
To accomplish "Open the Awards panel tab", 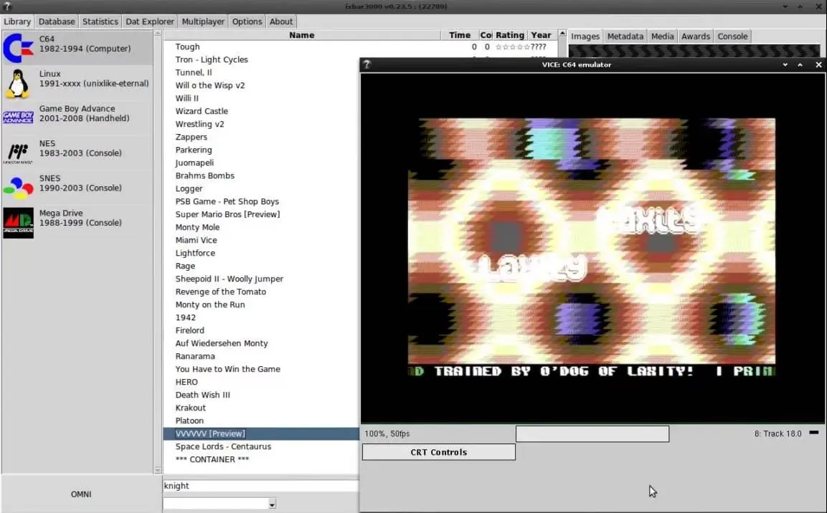I will [696, 37].
